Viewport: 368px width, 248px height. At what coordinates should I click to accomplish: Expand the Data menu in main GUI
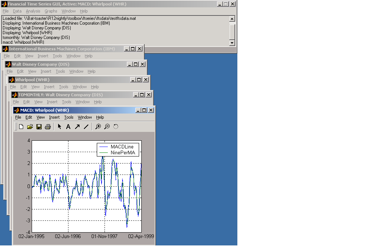[x=17, y=11]
